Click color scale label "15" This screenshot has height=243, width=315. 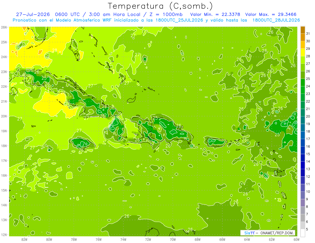(308, 154)
